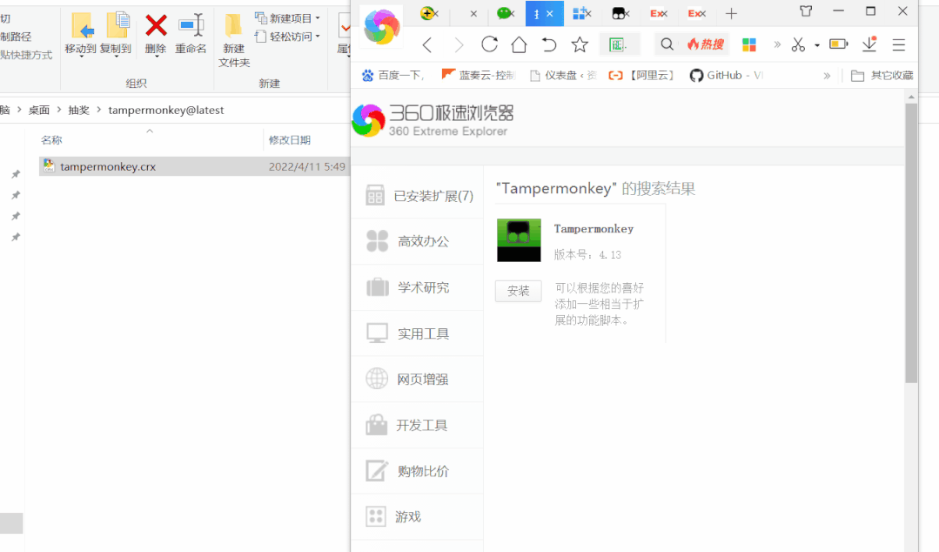
Task: Select 学术研究 category
Action: (419, 287)
